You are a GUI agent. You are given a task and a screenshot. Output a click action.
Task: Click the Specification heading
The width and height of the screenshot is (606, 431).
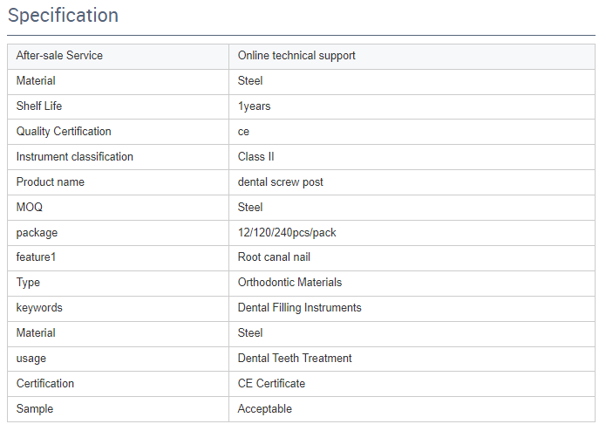pos(63,16)
